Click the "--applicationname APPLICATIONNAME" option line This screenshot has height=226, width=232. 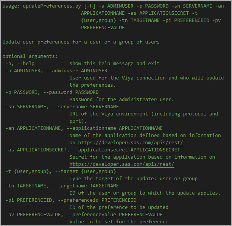point(84,128)
